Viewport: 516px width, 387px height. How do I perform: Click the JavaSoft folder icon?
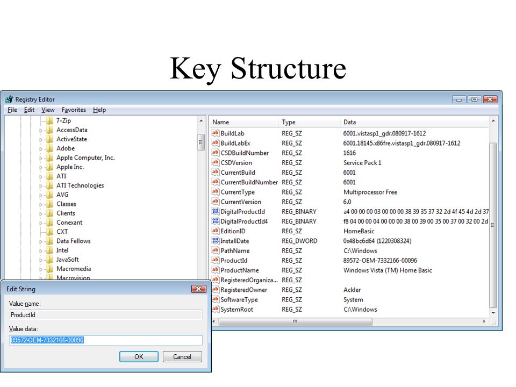(49, 260)
